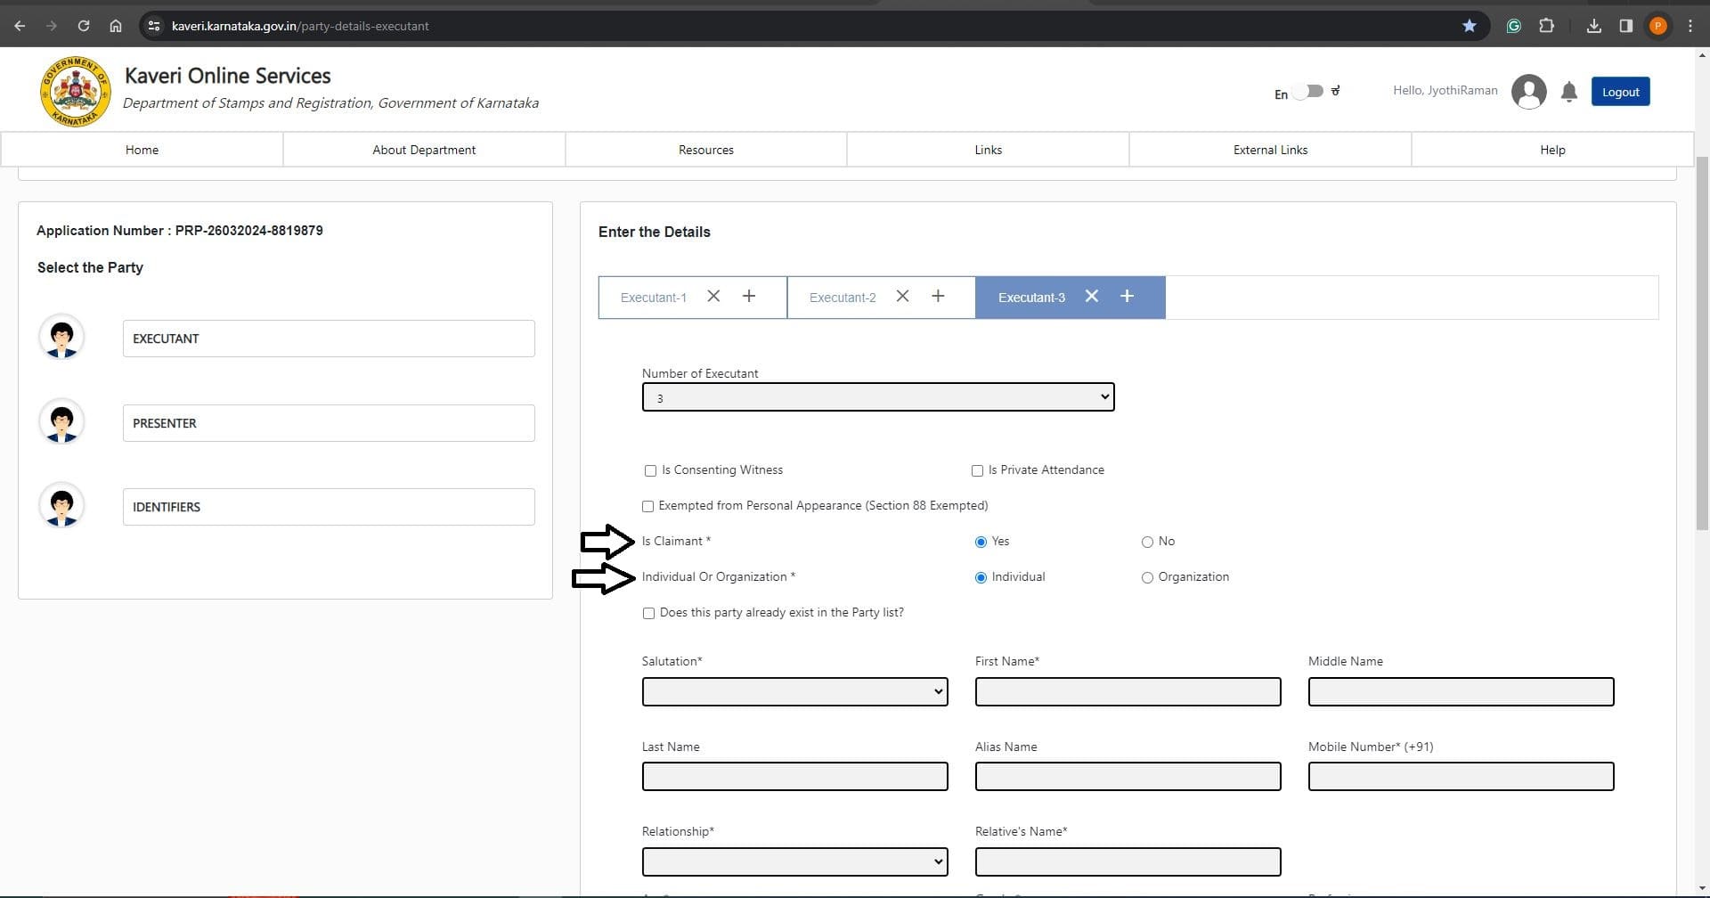The width and height of the screenshot is (1710, 898).
Task: Remove Executant-2 using its X icon
Action: [x=902, y=297]
